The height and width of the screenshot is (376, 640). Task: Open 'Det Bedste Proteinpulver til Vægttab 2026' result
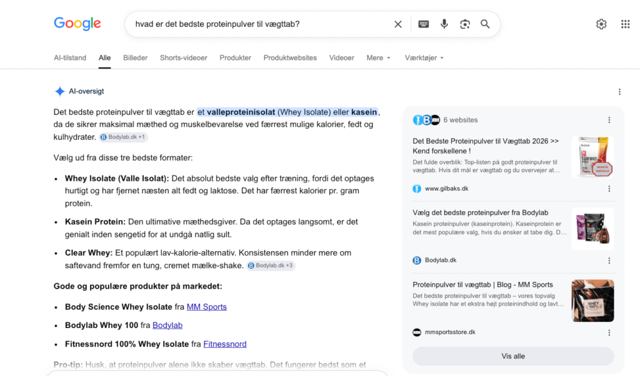(x=486, y=146)
